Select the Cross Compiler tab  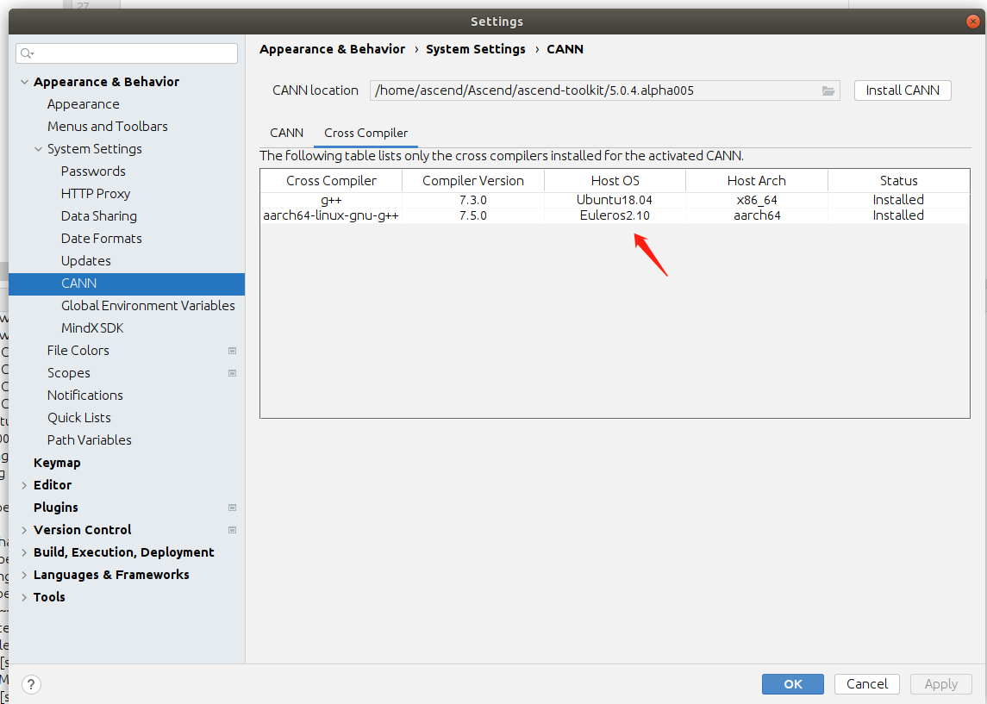click(x=365, y=133)
